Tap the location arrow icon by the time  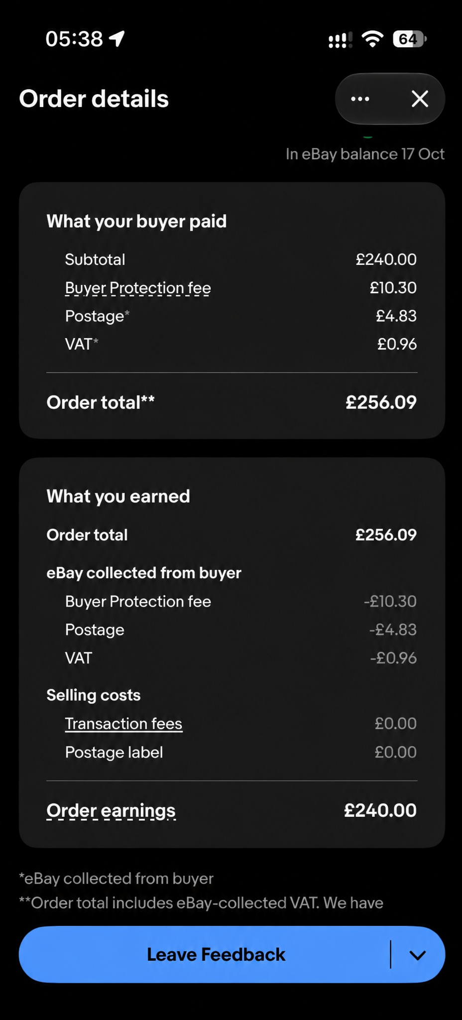pyautogui.click(x=117, y=38)
